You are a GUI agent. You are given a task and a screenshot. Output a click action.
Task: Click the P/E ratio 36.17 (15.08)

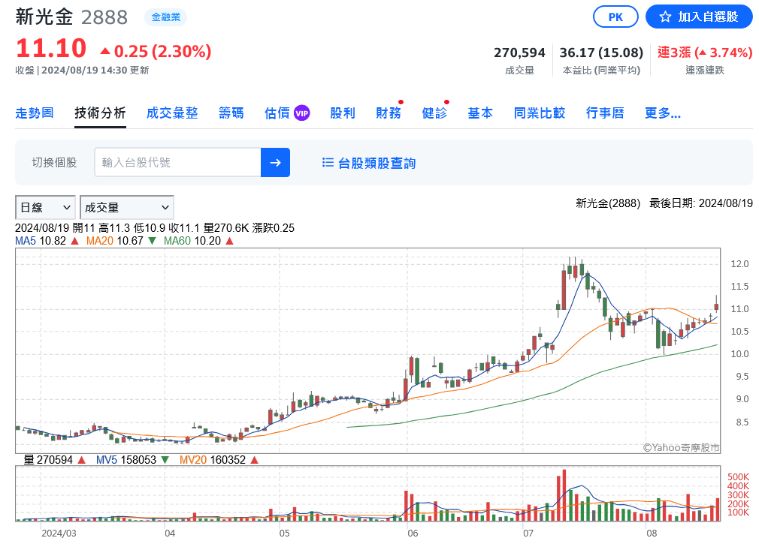[601, 53]
